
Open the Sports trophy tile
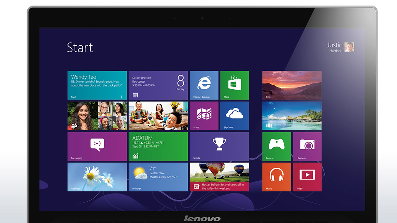(x=219, y=146)
